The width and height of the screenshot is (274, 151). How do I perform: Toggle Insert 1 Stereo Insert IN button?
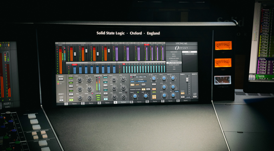pos(61,100)
